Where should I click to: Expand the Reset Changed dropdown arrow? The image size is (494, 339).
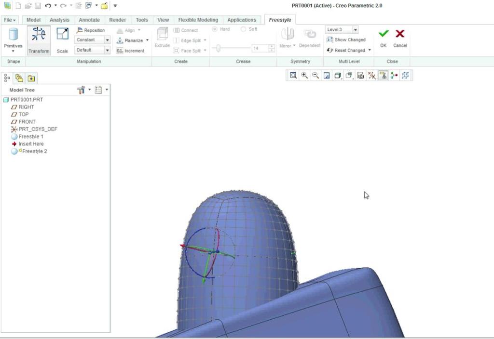pyautogui.click(x=370, y=50)
